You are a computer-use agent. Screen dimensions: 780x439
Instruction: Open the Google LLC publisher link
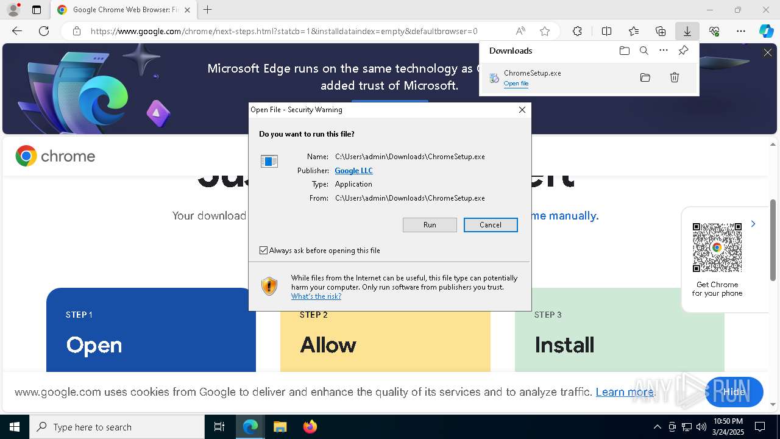click(353, 171)
